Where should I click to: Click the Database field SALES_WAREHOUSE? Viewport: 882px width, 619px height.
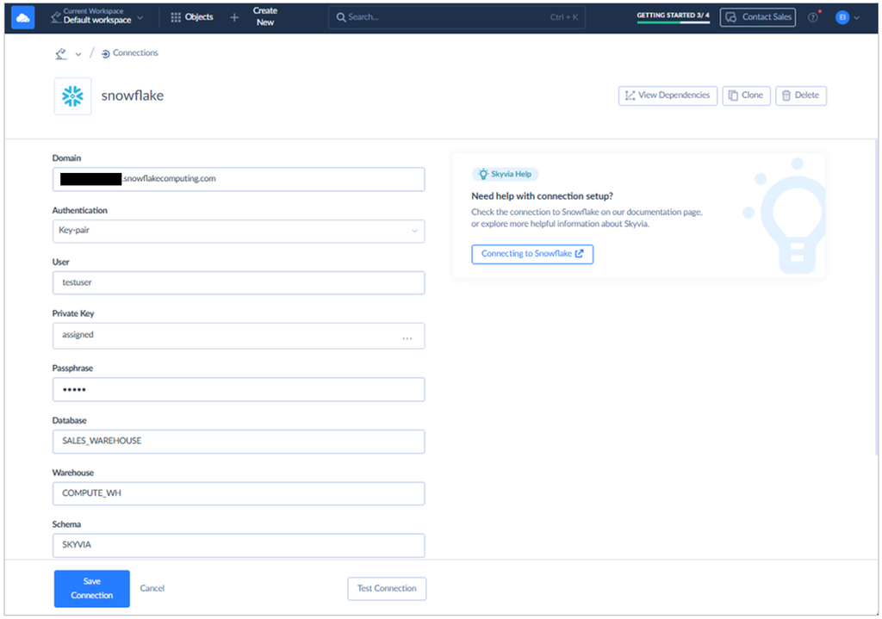(239, 442)
